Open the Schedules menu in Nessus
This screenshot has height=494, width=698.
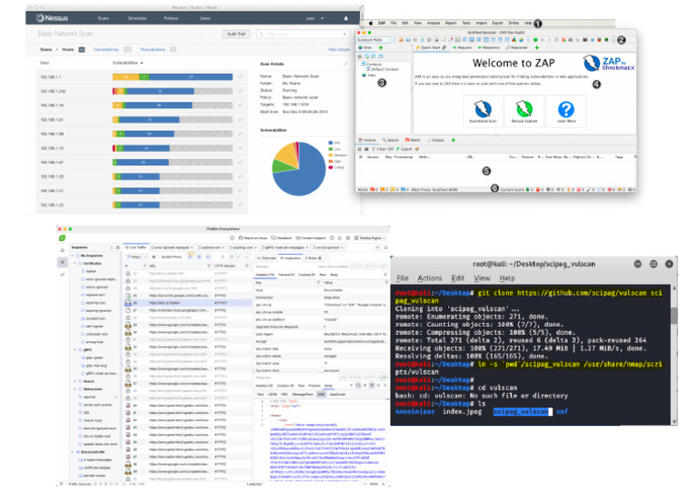click(x=137, y=18)
